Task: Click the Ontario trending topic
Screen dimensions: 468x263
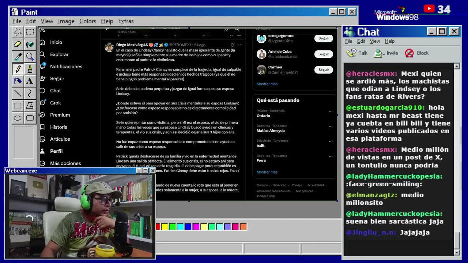Action: tap(263, 115)
